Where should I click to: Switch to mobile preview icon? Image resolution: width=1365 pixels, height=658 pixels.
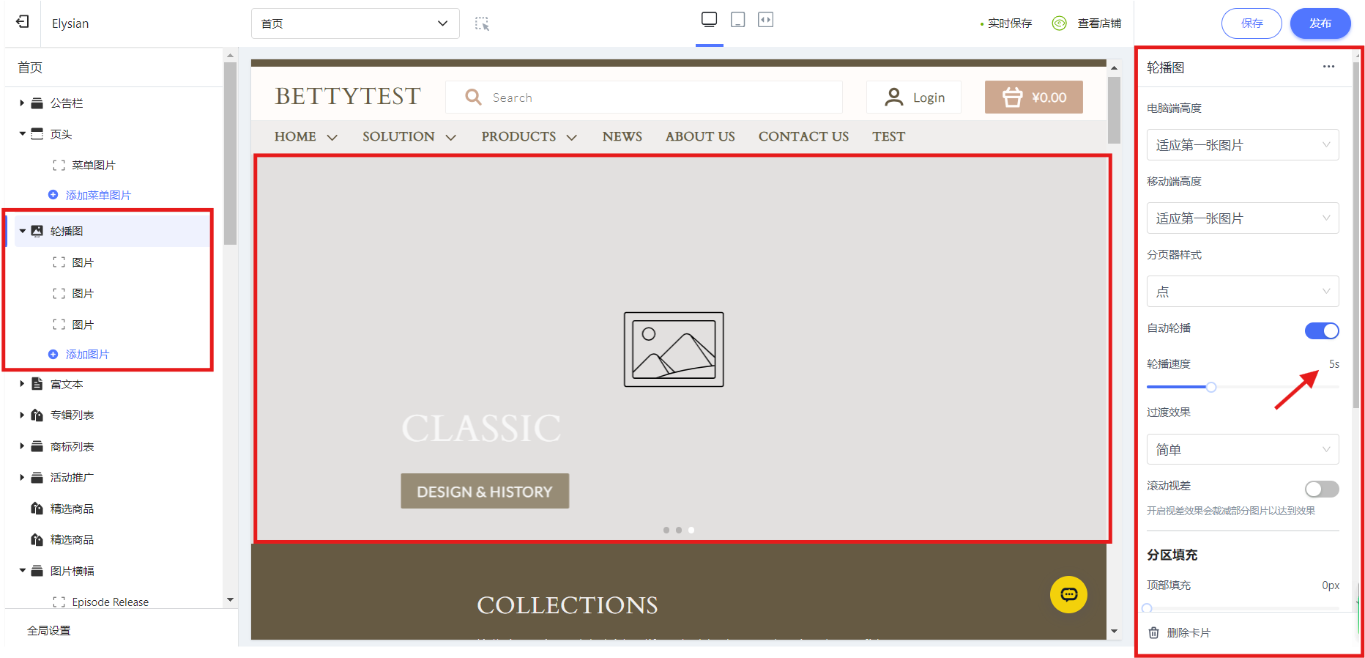[x=738, y=20]
